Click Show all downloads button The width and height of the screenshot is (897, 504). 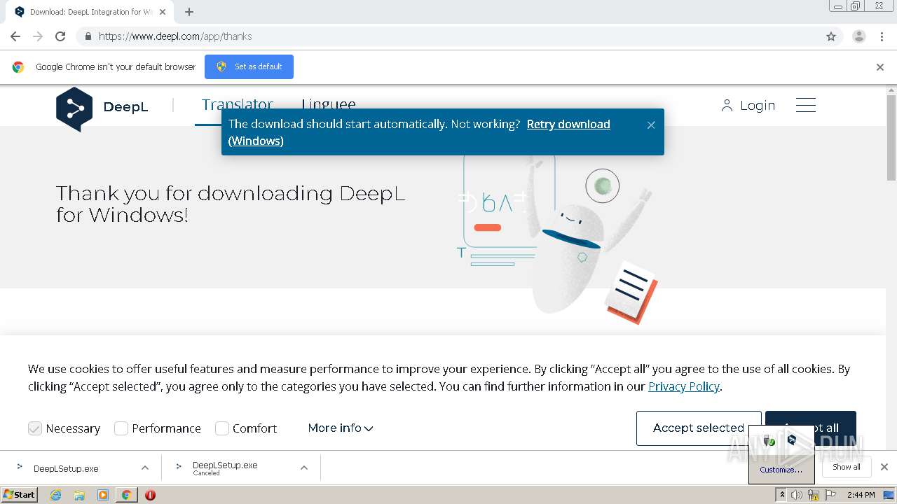847,467
